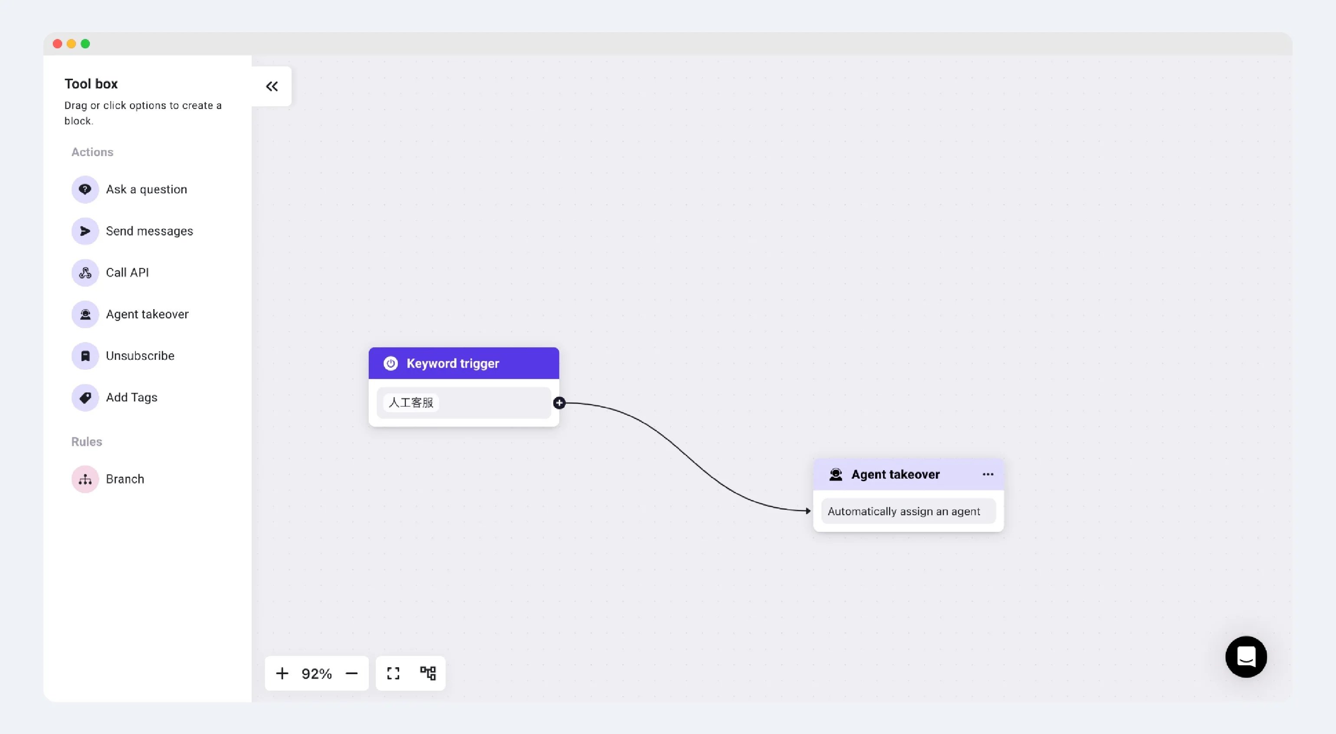1336x734 pixels.
Task: Select the Keyword trigger block header
Action: pos(464,363)
